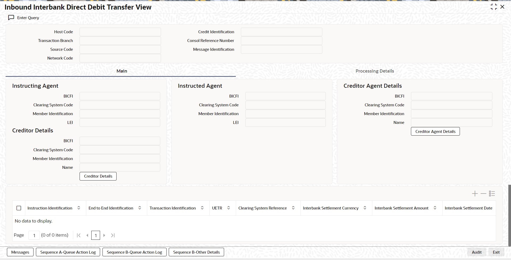Sort by Interbank Settlement Currency arrows

point(365,208)
